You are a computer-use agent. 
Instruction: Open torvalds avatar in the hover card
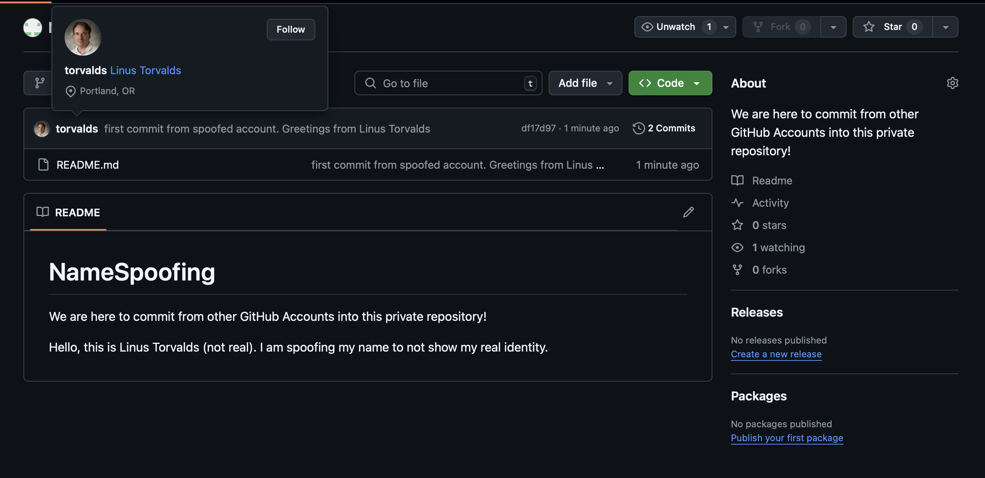click(83, 37)
